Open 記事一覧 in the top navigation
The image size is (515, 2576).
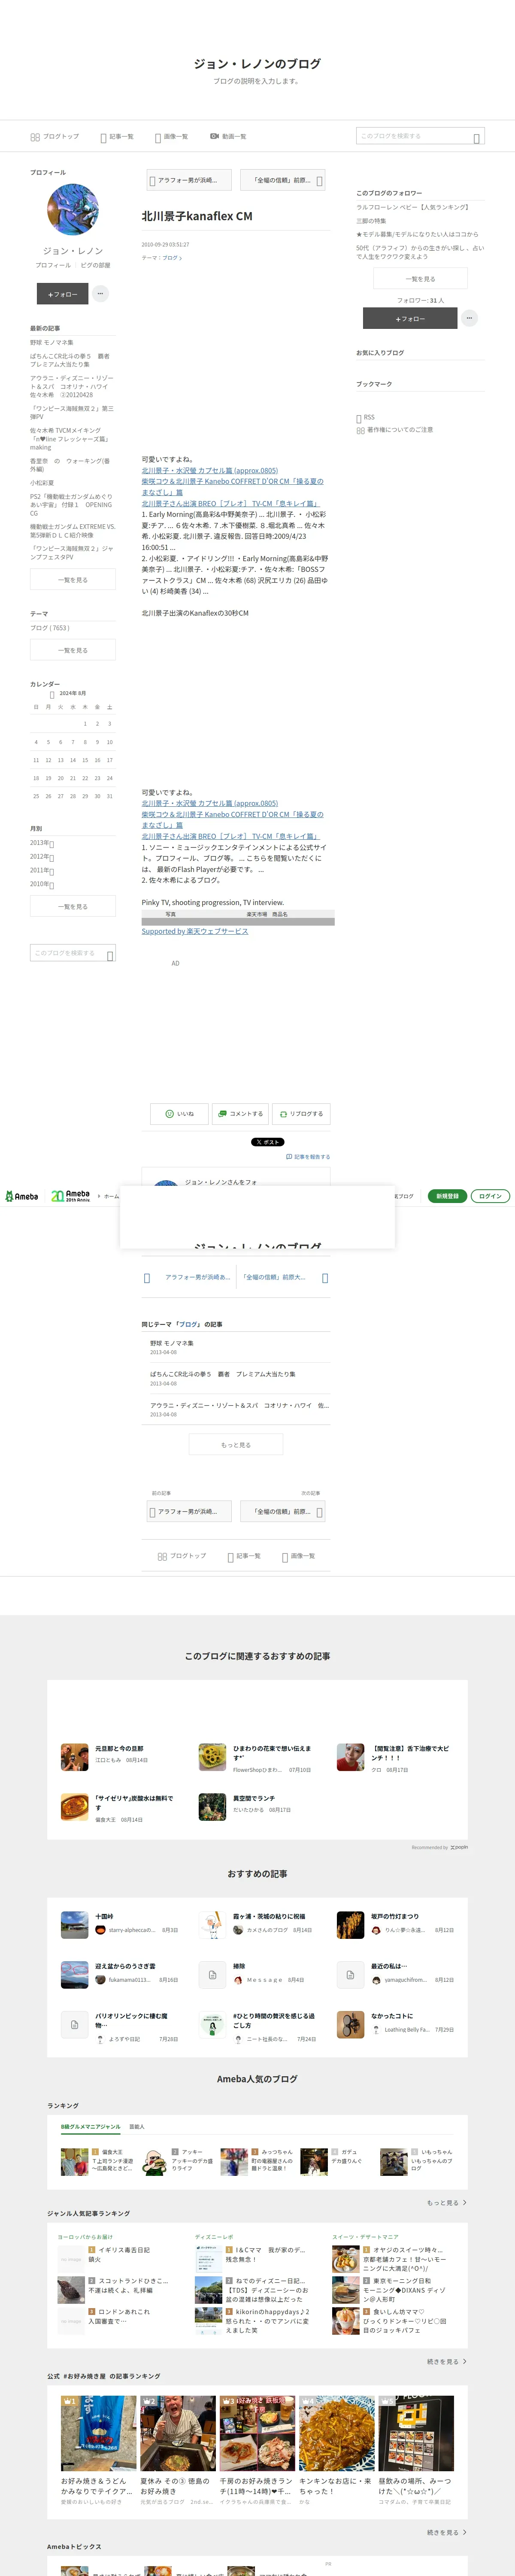click(x=117, y=137)
